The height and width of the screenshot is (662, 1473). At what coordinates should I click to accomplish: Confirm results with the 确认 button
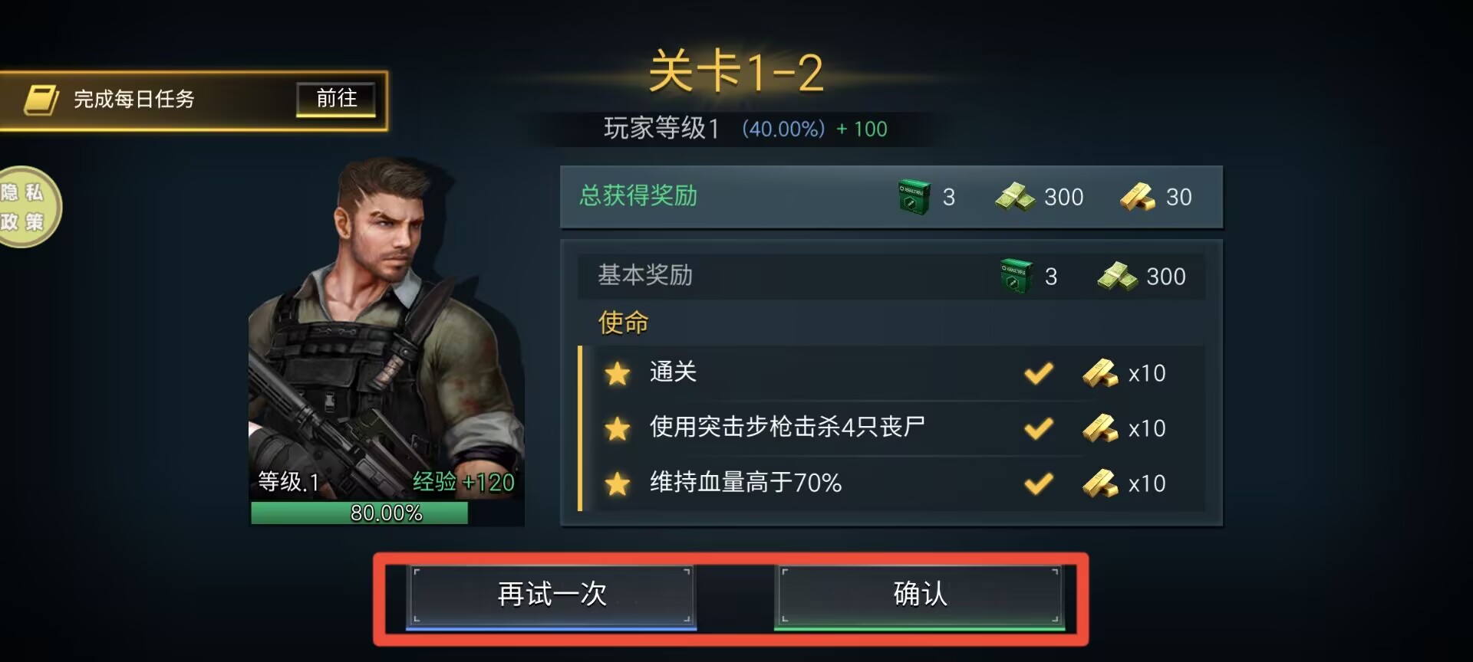919,596
